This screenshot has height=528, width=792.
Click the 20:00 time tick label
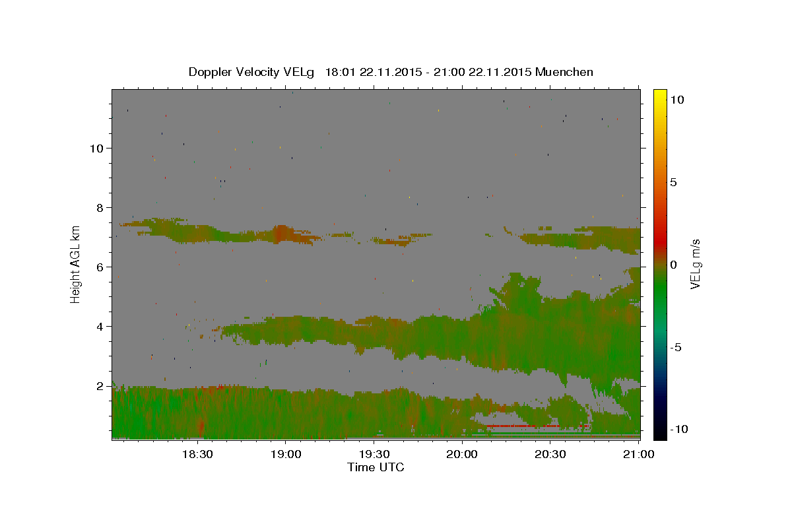pos(462,454)
